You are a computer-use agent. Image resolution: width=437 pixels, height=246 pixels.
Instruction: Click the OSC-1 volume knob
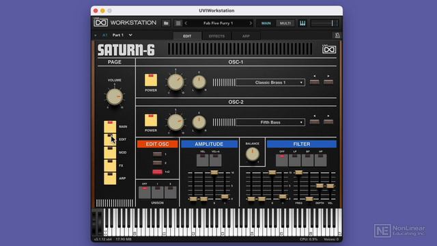click(x=175, y=82)
